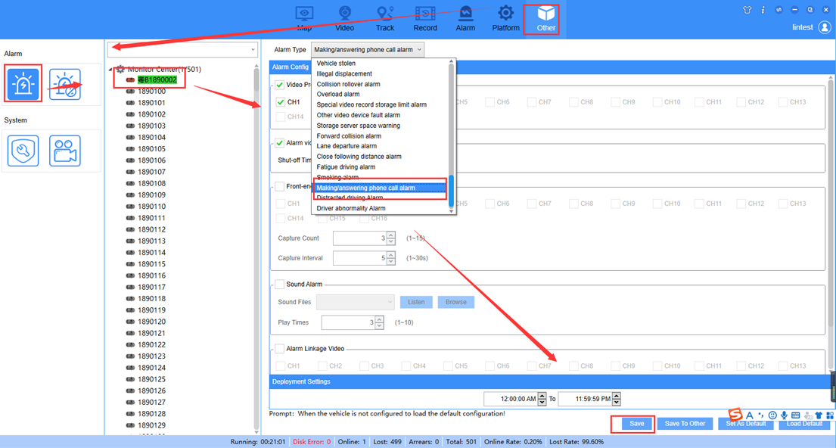836x448 pixels.
Task: Toggle the IME letter A mode
Action: coord(750,415)
